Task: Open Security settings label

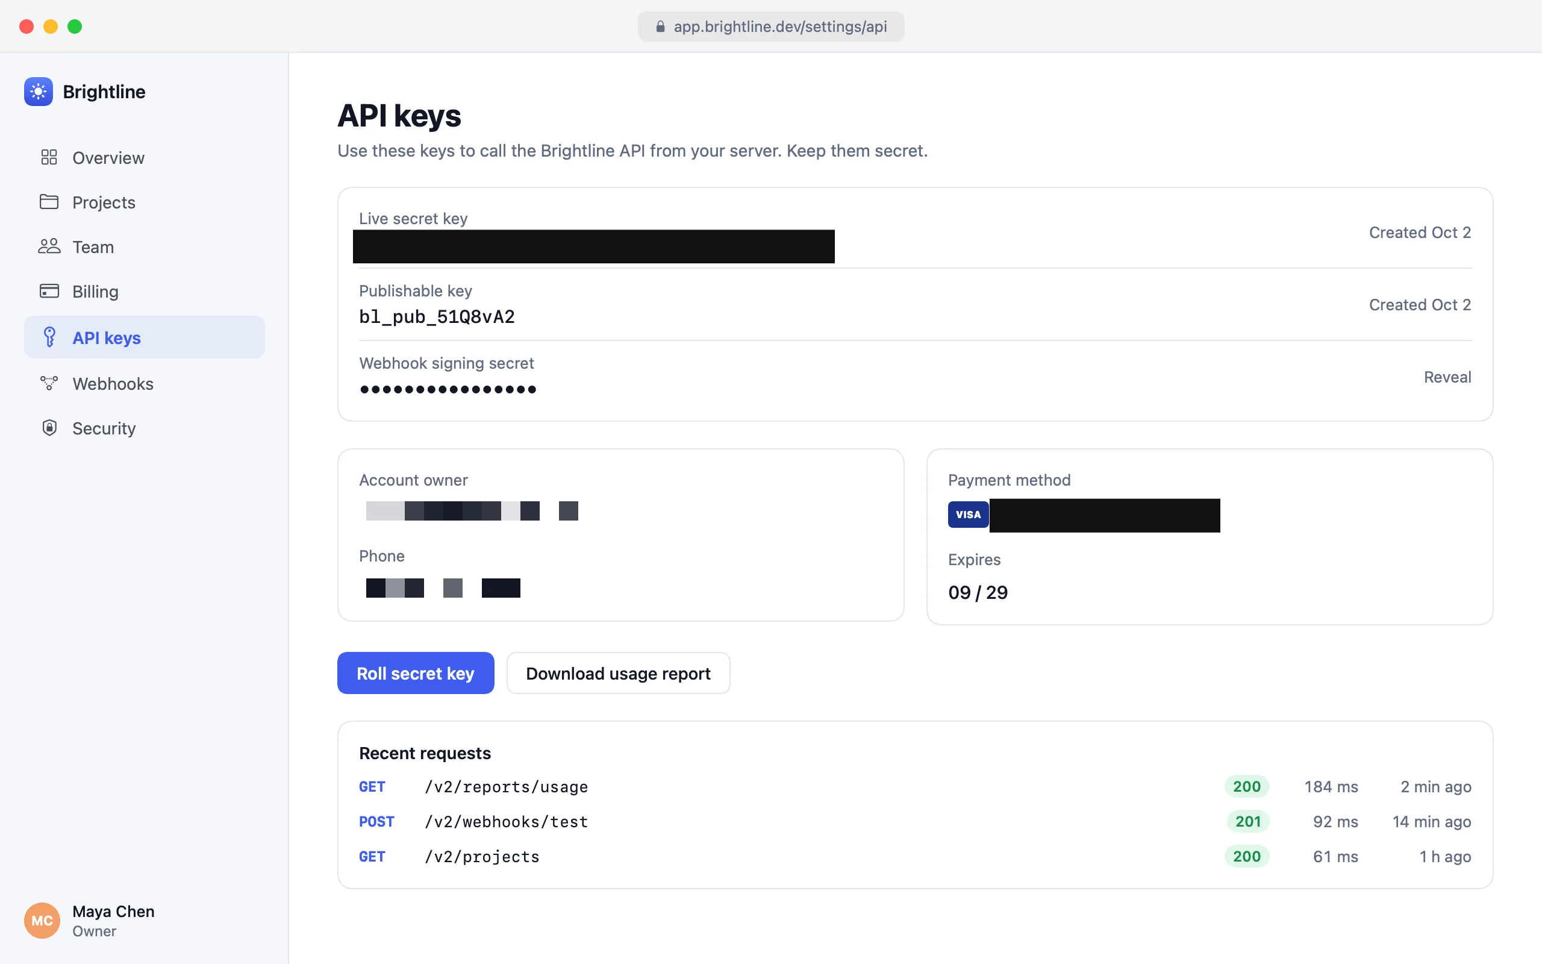Action: [x=104, y=428]
